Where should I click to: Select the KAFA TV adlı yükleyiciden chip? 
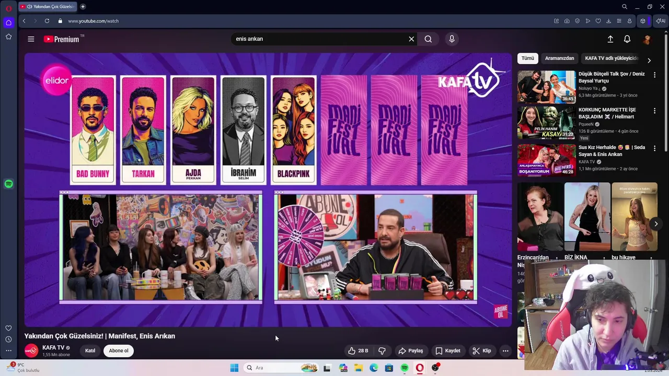(x=611, y=58)
